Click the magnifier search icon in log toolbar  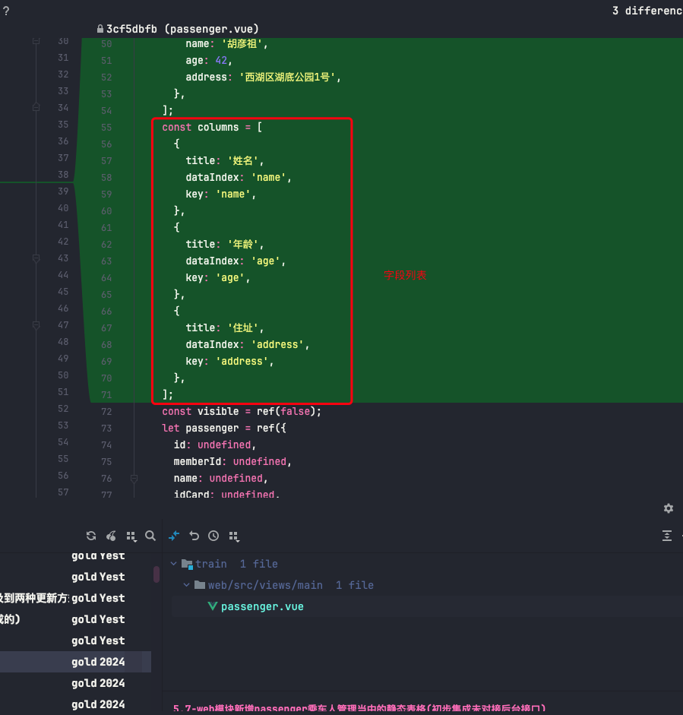(150, 536)
